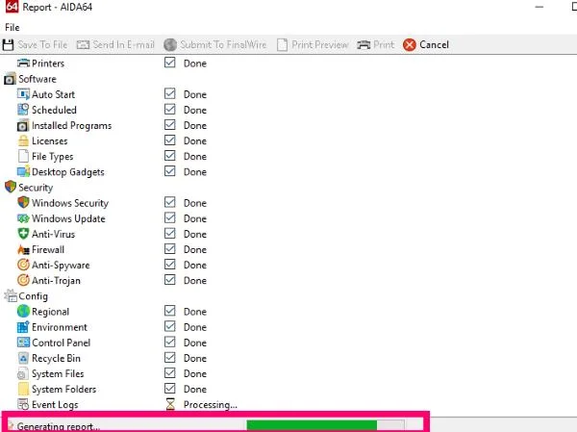This screenshot has height=432, width=577.
Task: Click the Control Panel icon
Action: pyautogui.click(x=23, y=343)
